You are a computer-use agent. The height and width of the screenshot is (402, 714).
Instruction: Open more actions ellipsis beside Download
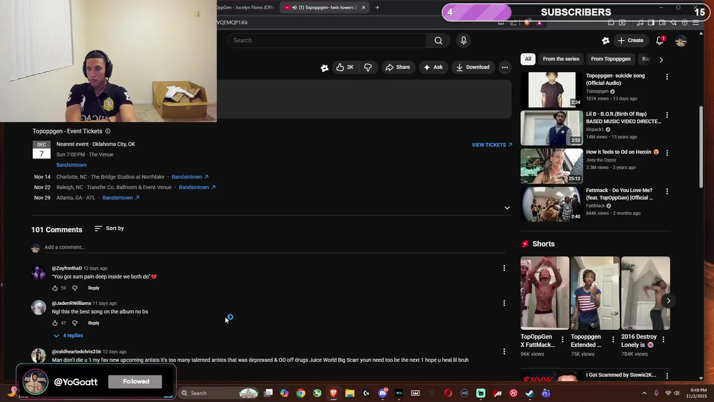pyautogui.click(x=505, y=67)
